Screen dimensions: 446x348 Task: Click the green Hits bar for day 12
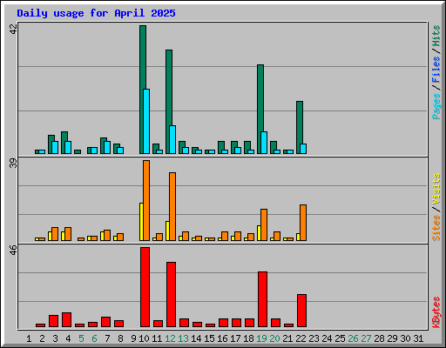coord(168,102)
